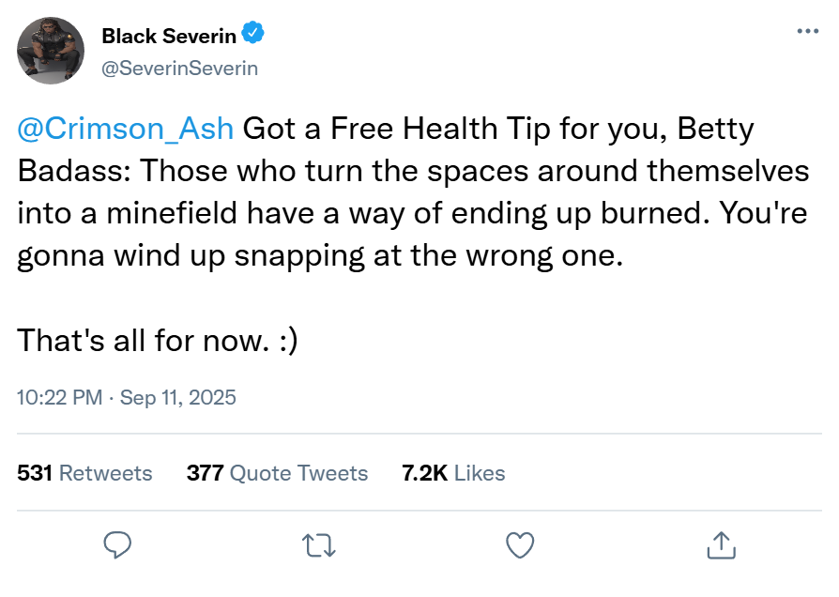Click the @SeverinSeverin handle
The image size is (839, 597).
(x=179, y=69)
